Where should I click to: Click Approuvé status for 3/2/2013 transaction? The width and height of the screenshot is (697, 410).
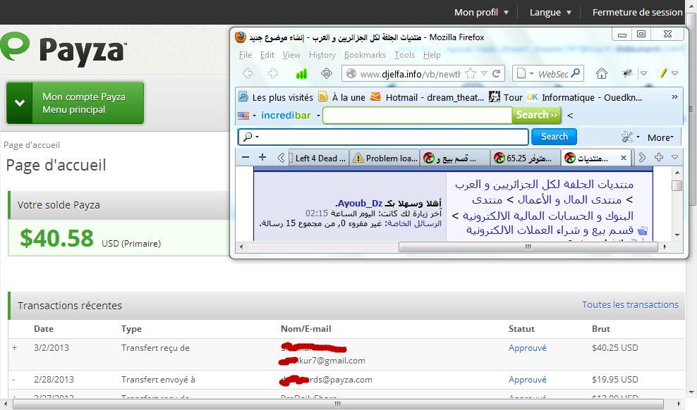coord(528,348)
